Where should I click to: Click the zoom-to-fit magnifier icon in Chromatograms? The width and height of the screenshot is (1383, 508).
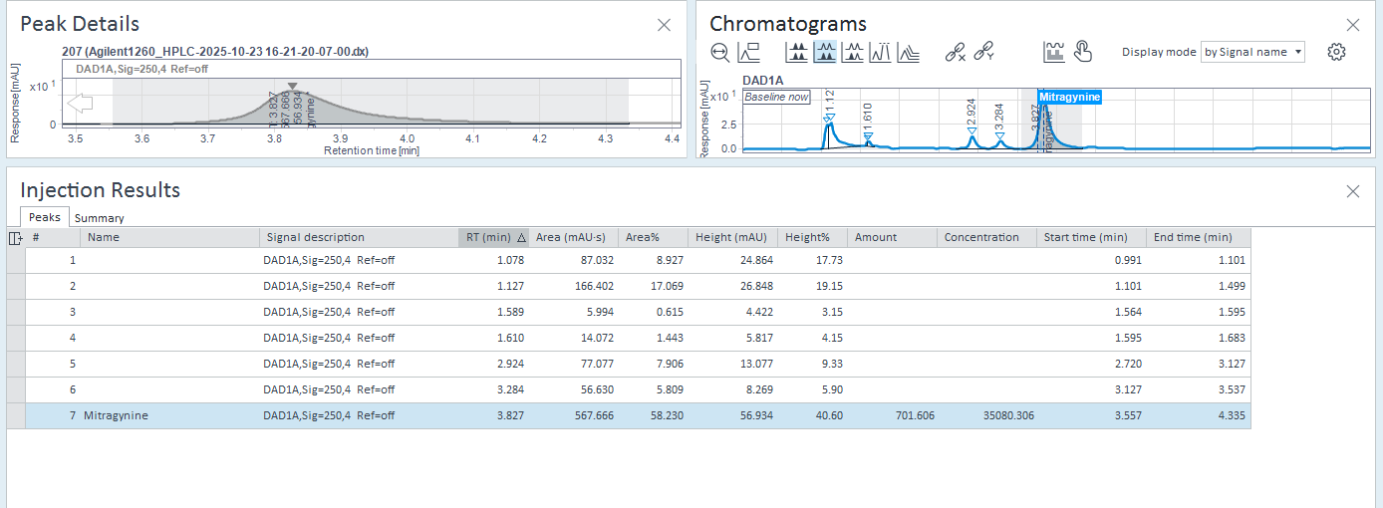pyautogui.click(x=720, y=53)
